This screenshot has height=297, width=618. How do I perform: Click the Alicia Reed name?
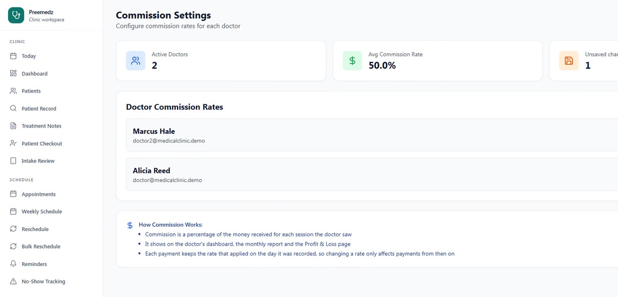[151, 170]
